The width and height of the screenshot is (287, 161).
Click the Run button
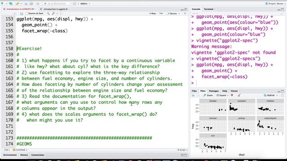point(152,13)
